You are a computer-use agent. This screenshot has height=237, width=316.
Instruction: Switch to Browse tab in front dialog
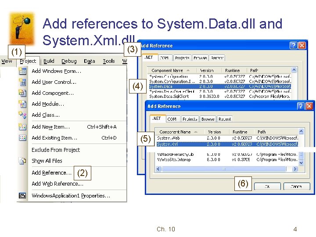pos(208,119)
